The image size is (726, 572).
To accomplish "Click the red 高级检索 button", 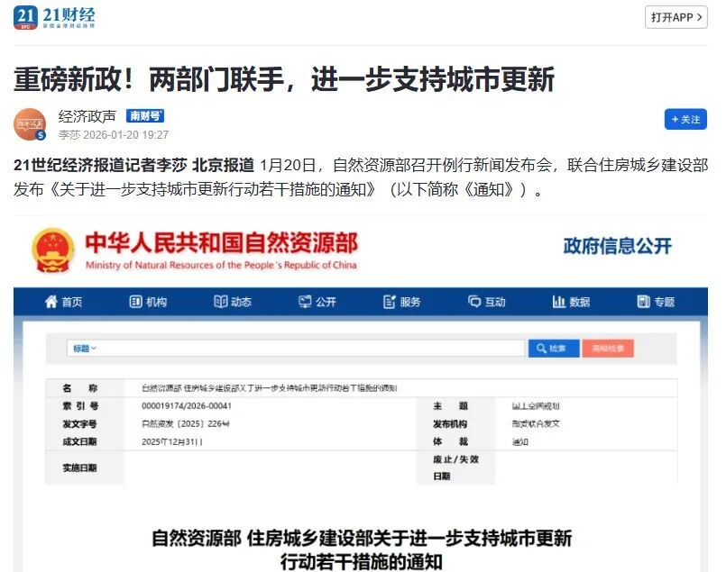I will [x=608, y=349].
